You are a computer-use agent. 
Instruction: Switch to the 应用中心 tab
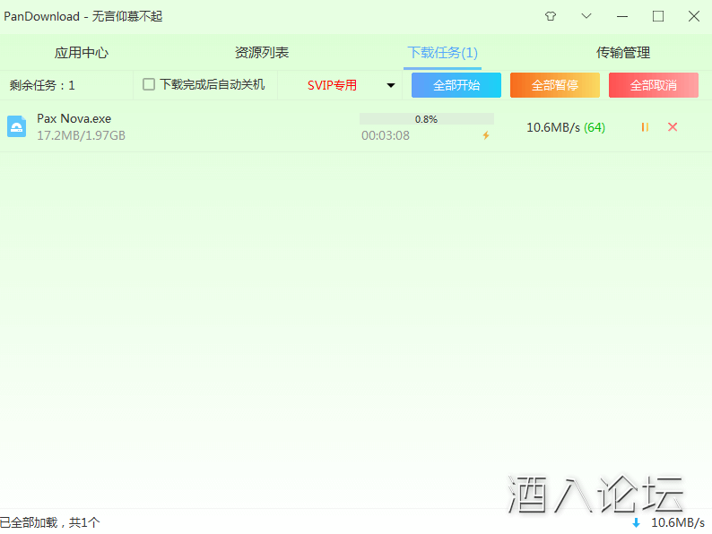pos(82,53)
